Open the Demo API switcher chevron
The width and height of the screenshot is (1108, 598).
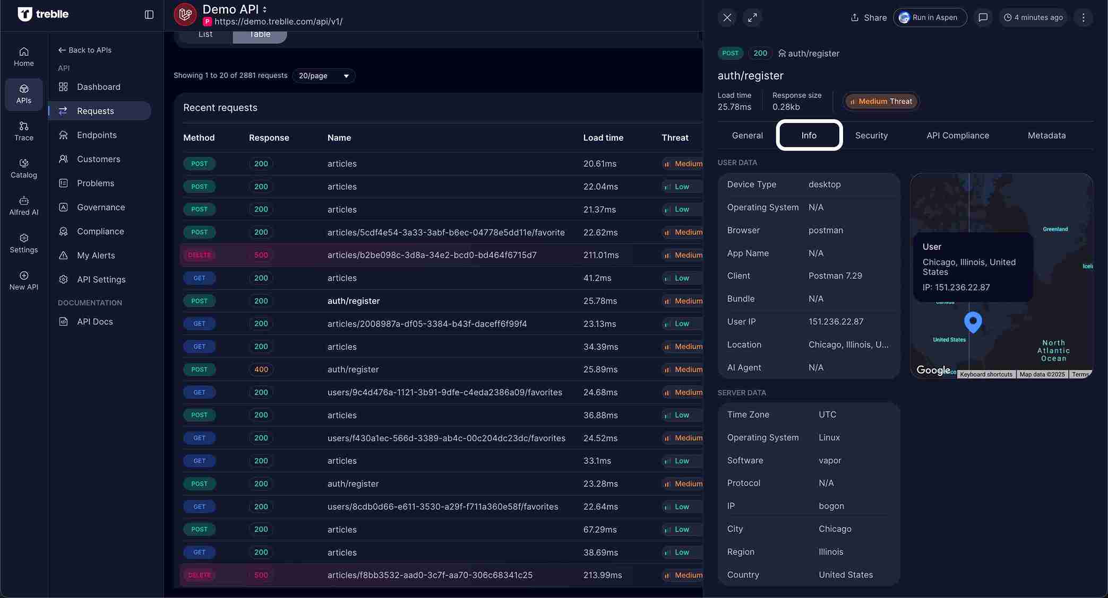coord(264,9)
